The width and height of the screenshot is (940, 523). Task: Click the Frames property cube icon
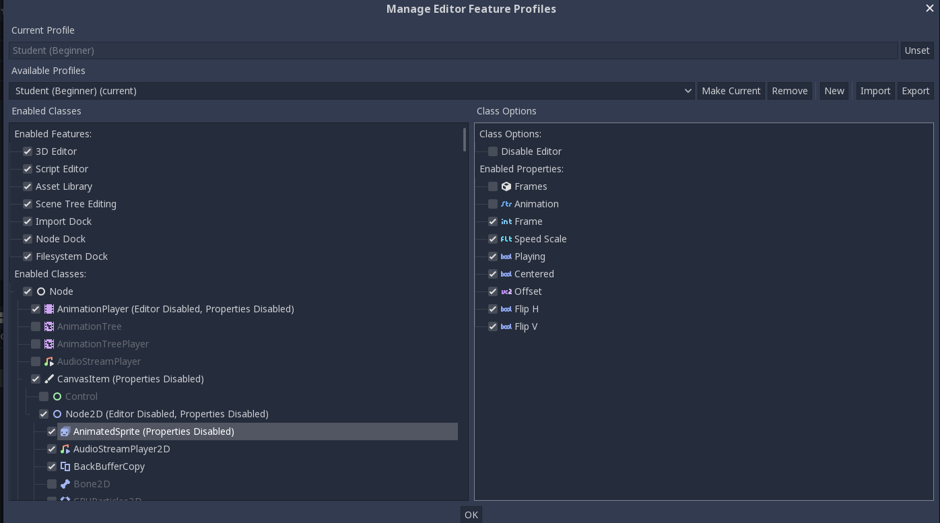[x=506, y=186]
